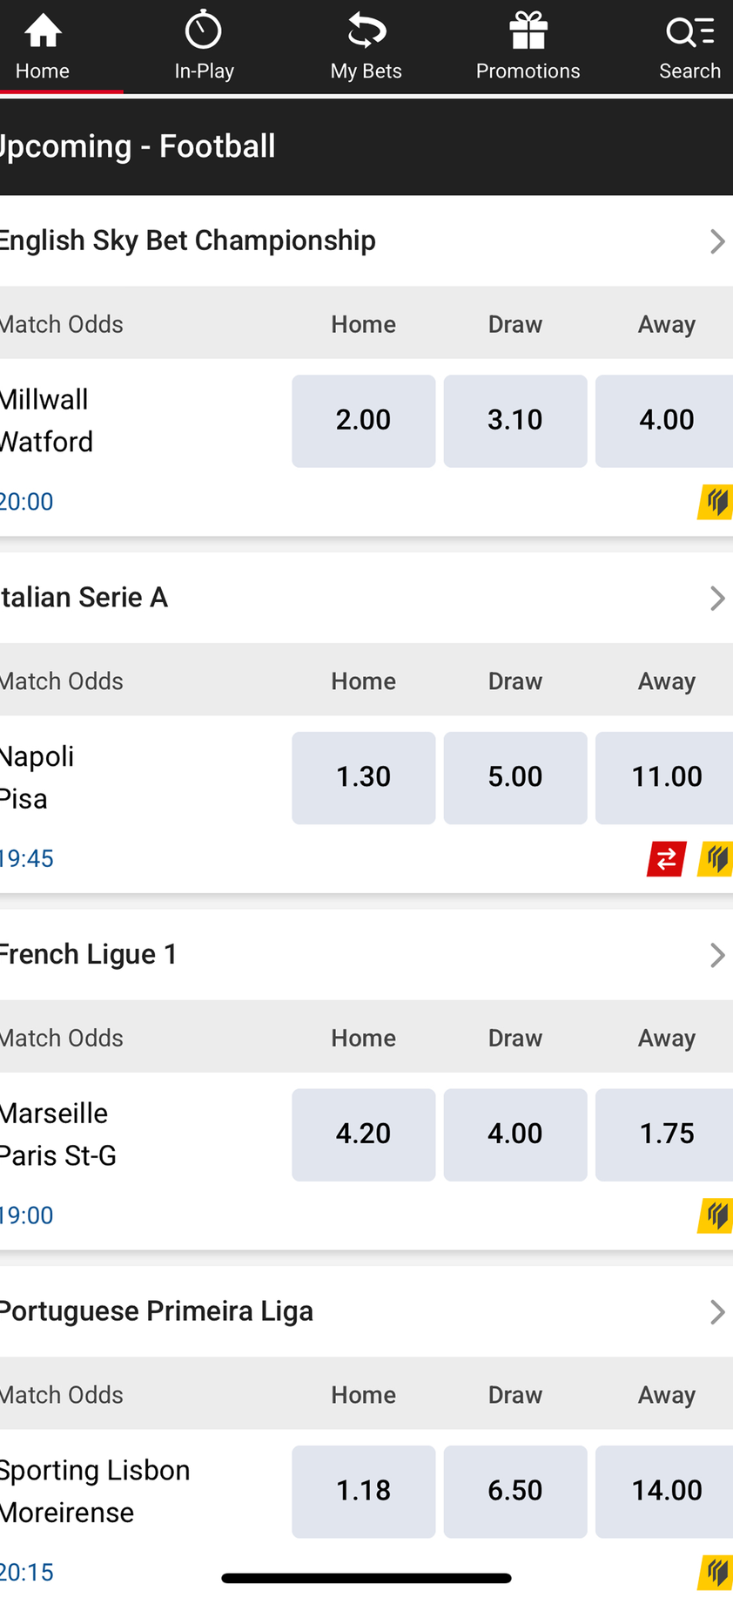Select Watford away odds 4.00
The height and width of the screenshot is (1598, 733).
coord(665,421)
